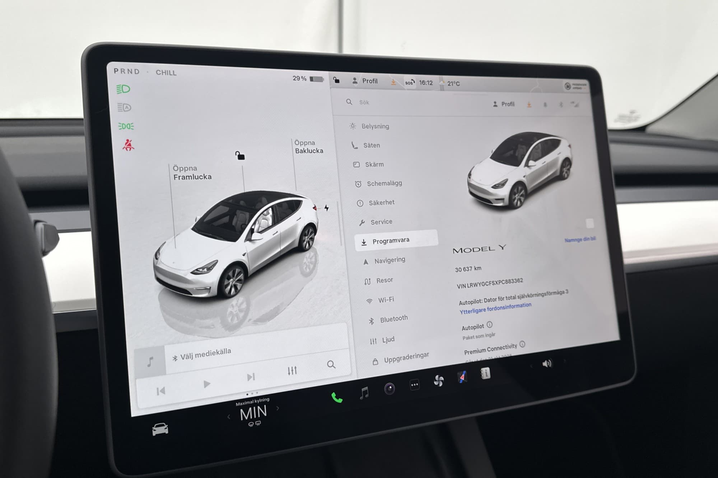Open the charge port lightning icon
Screen dimensions: 718x478
coord(326,208)
